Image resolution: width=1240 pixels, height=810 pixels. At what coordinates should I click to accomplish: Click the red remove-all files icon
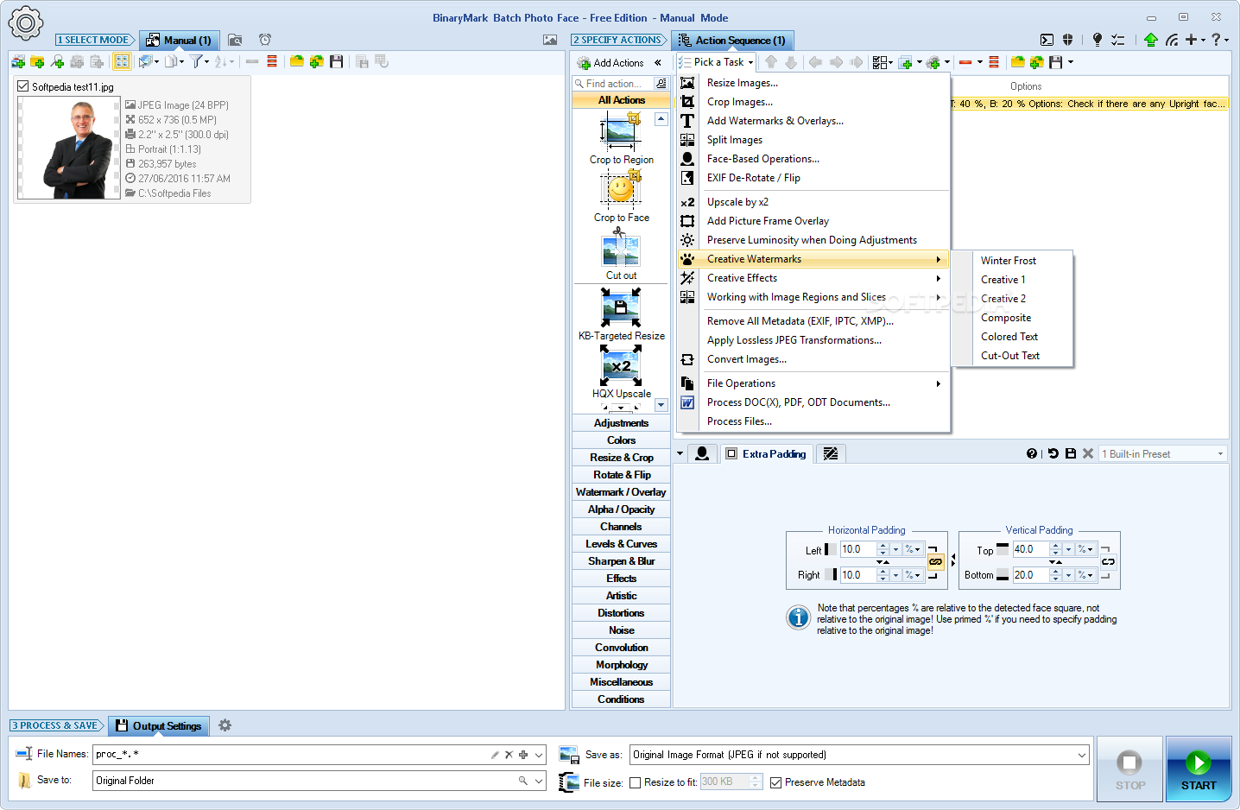[x=272, y=61]
